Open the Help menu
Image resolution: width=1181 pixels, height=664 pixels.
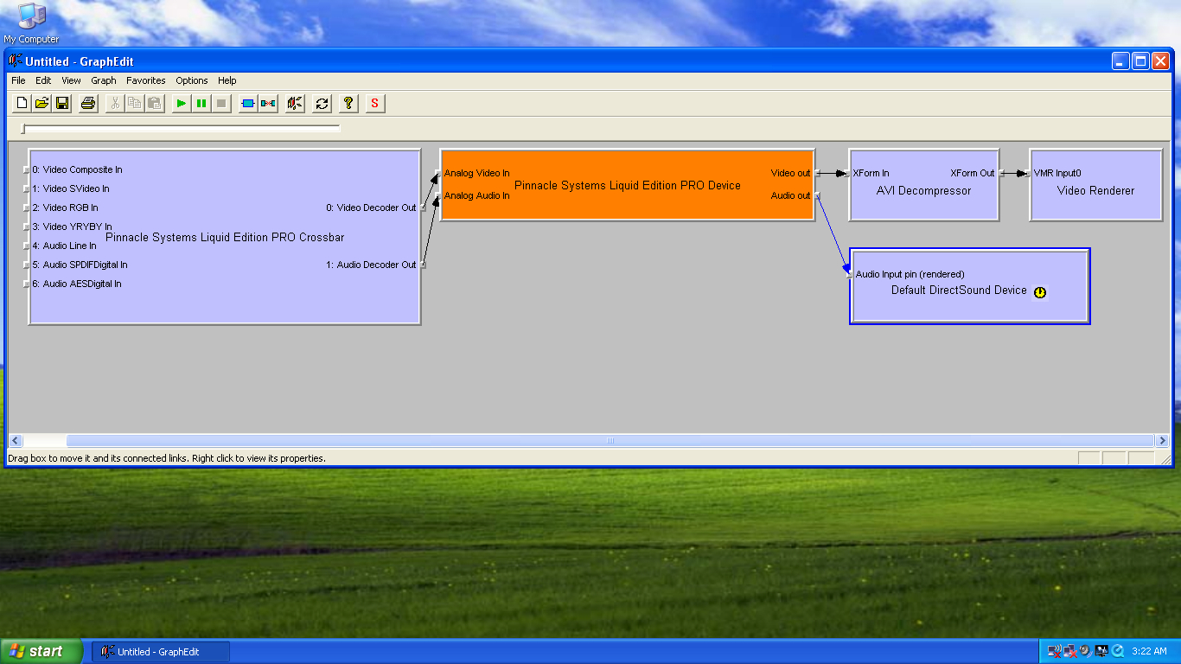(x=227, y=80)
